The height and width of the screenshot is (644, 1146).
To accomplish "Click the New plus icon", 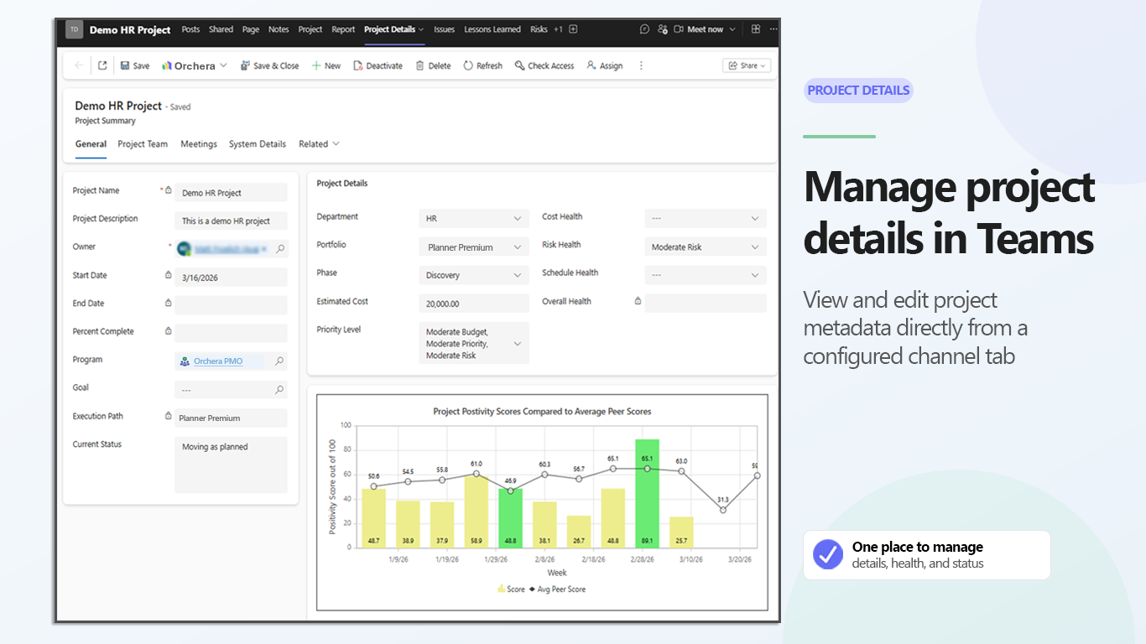I will (316, 65).
